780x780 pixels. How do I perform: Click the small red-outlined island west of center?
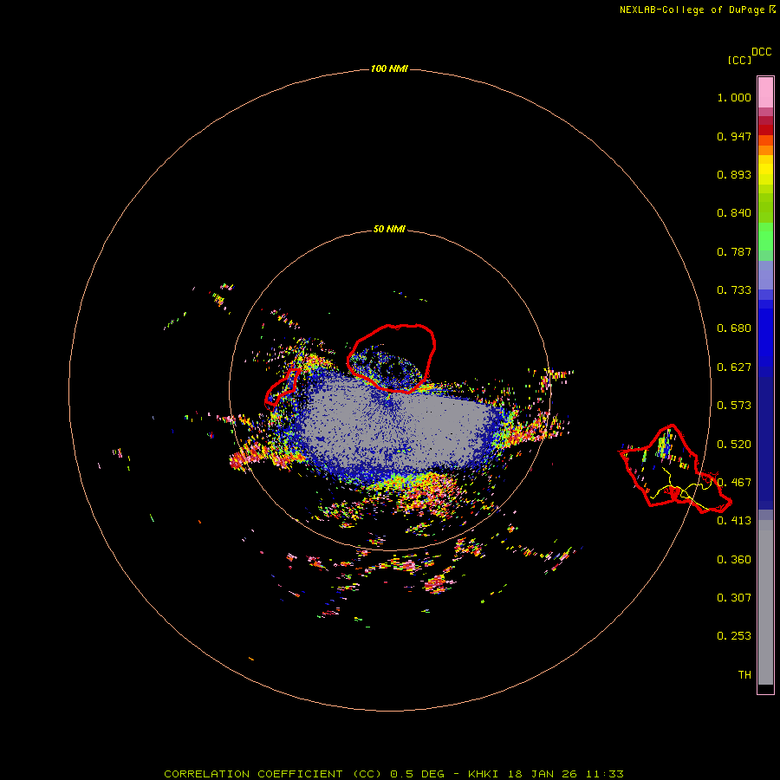coord(282,387)
